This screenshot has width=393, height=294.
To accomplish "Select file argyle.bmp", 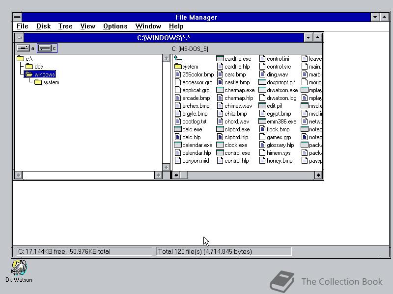I will pyautogui.click(x=191, y=114).
